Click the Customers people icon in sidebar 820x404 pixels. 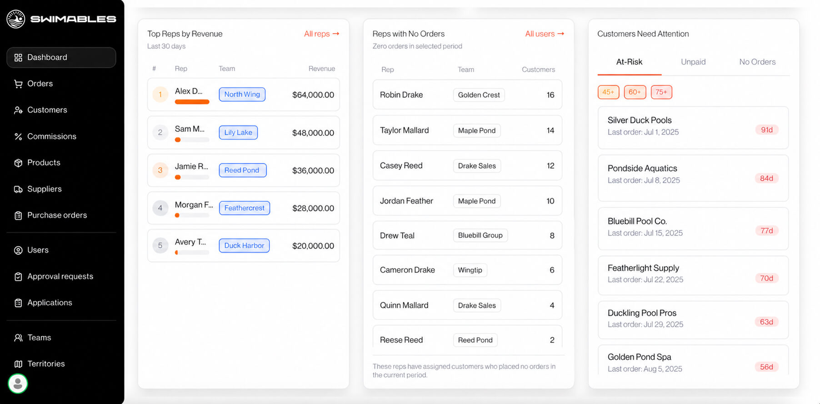[18, 110]
